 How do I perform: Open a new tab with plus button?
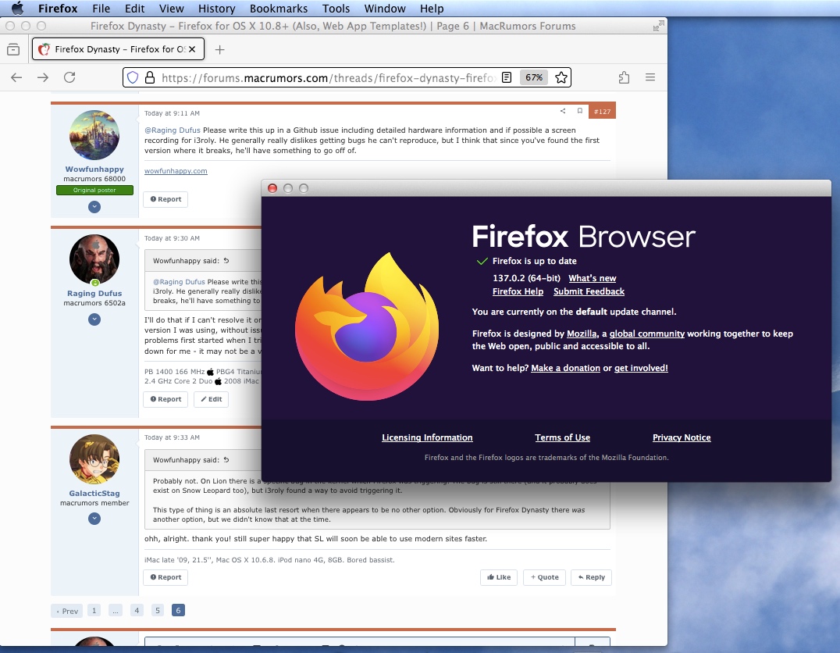point(219,50)
